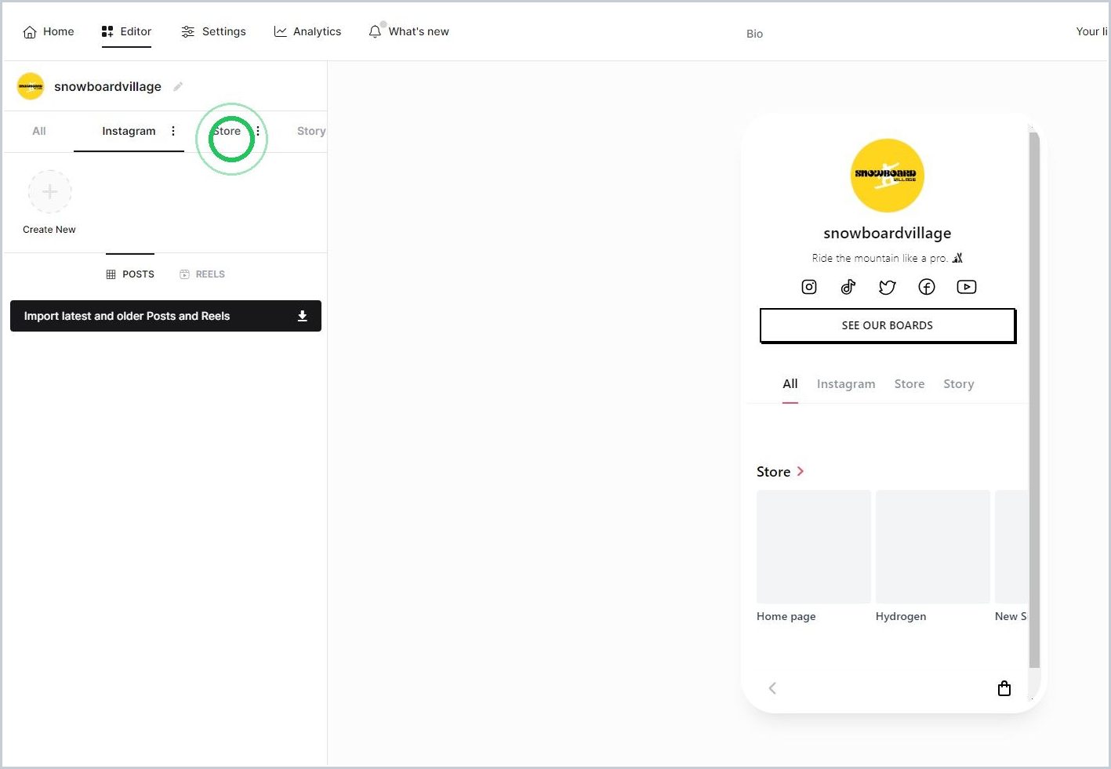Click the shopping bag icon in preview

pyautogui.click(x=1004, y=688)
